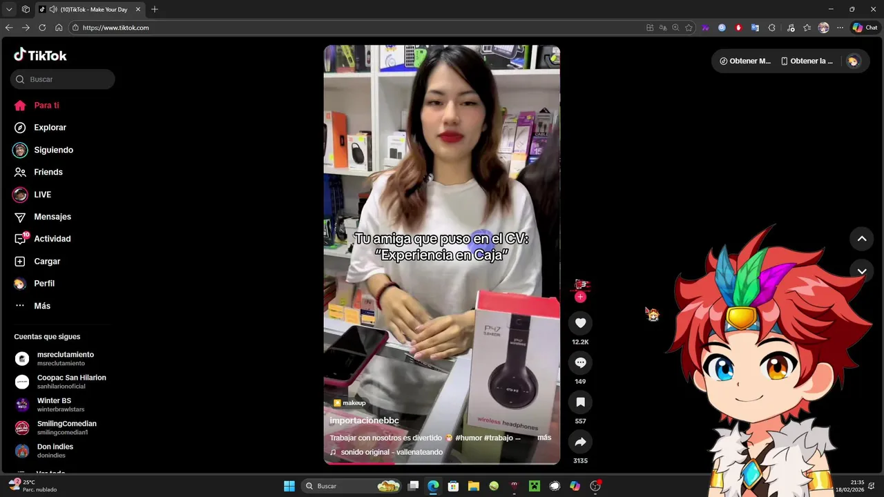The image size is (884, 497).
Task: Click the Obtener la ... app button
Action: click(x=807, y=61)
